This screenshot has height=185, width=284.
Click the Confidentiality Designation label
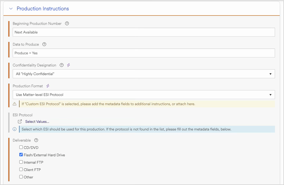[x=34, y=65]
